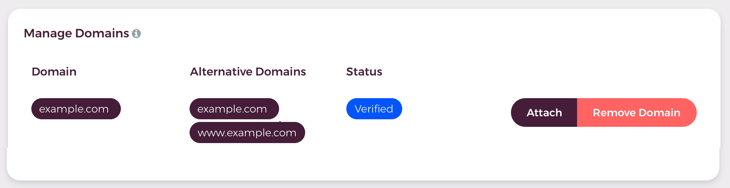Click the small arrow beside the alternative example.com pill

click(x=281, y=122)
